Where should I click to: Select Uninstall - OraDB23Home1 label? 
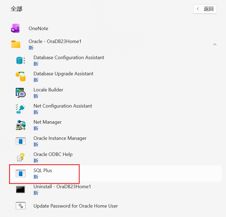pos(62,187)
